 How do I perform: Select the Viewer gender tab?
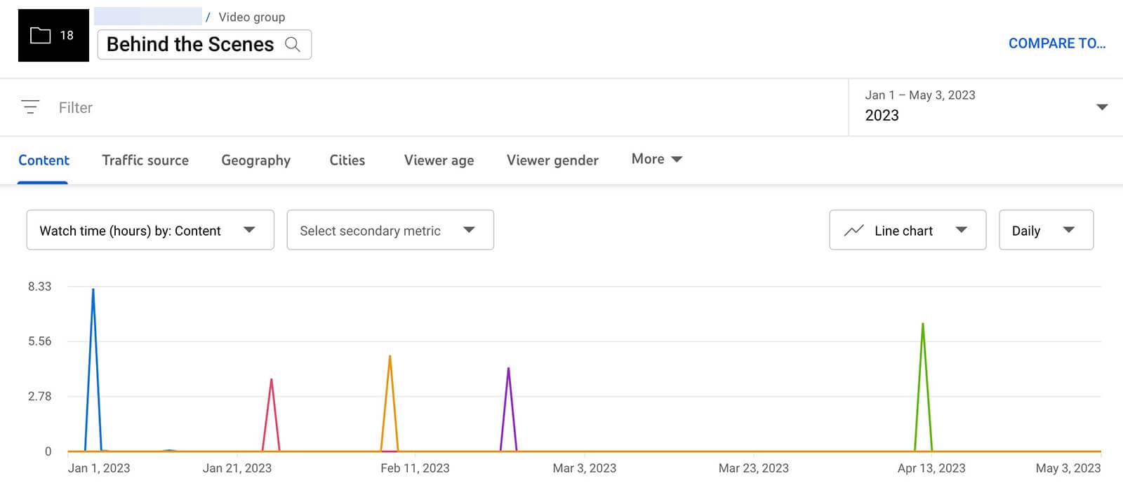click(552, 161)
